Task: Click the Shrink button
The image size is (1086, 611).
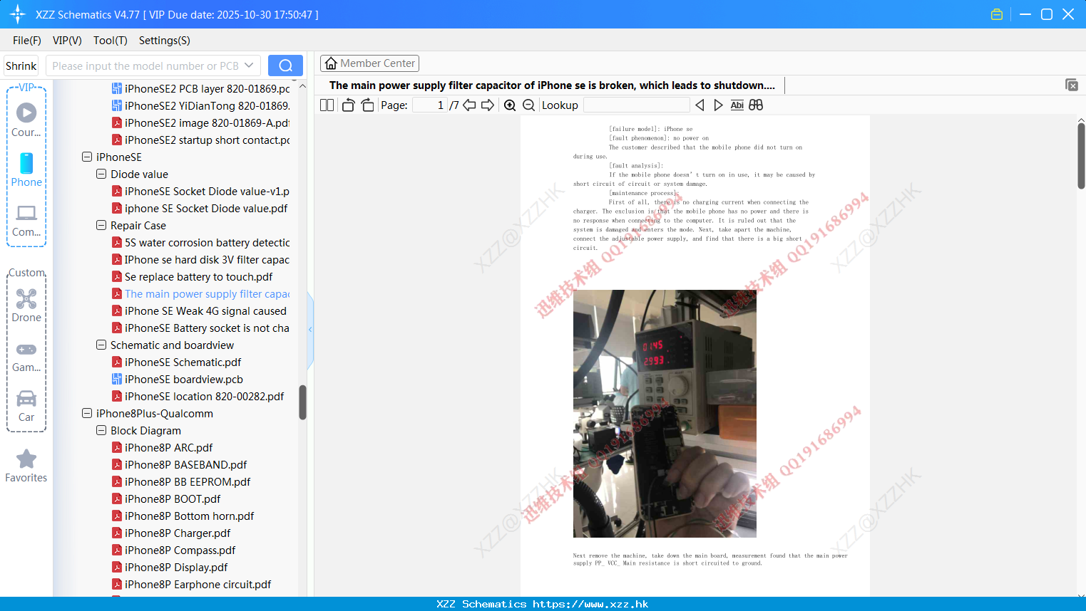Action: 21,66
